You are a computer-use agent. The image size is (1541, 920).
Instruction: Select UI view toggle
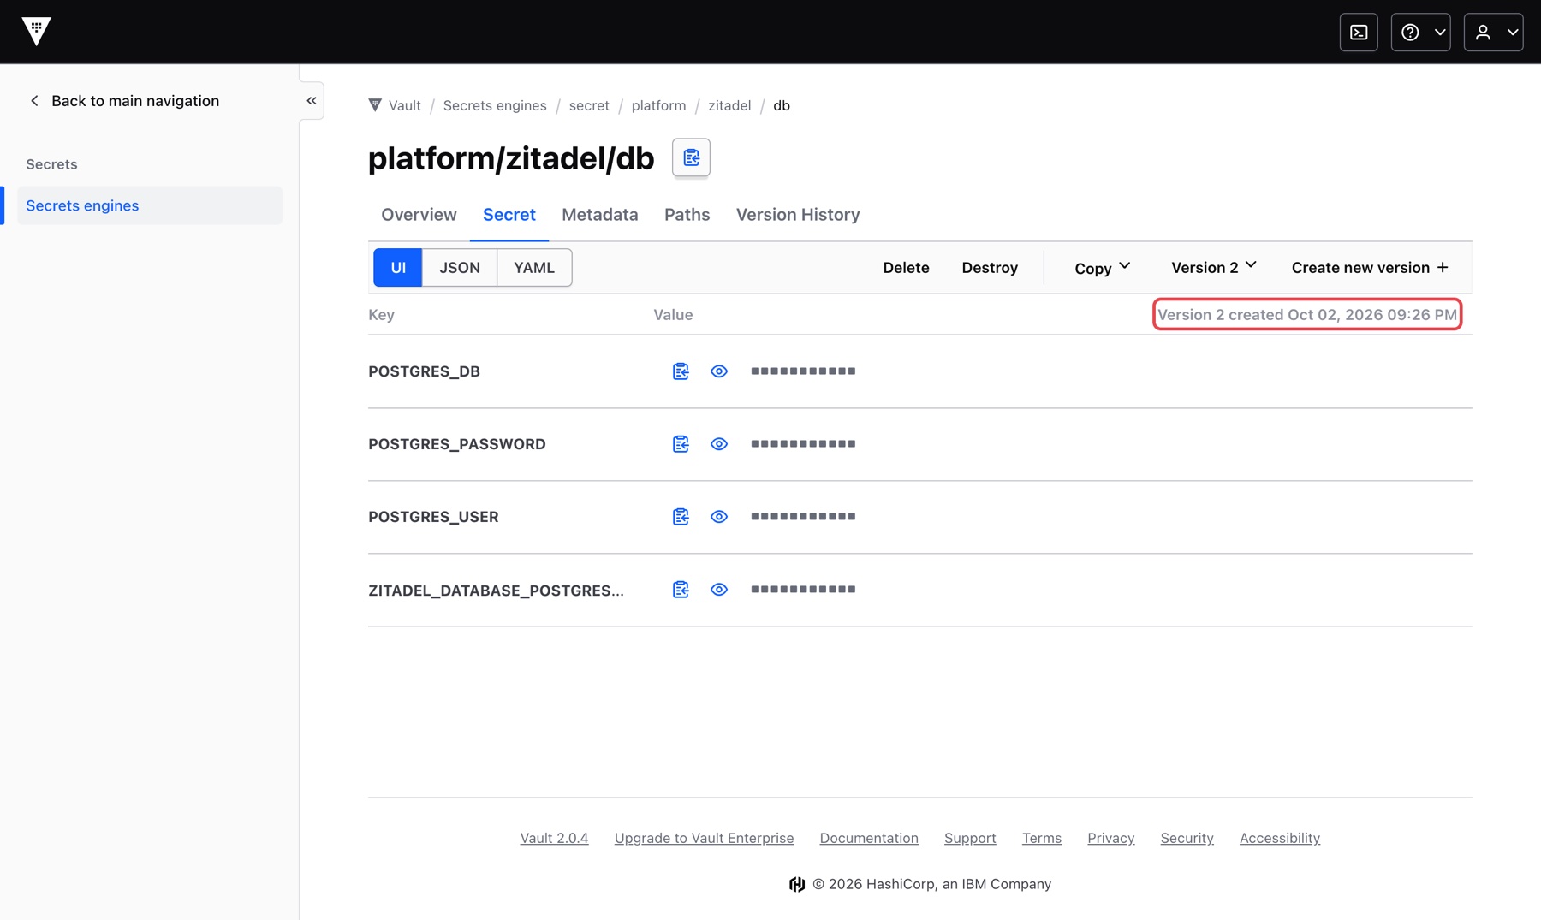click(398, 268)
